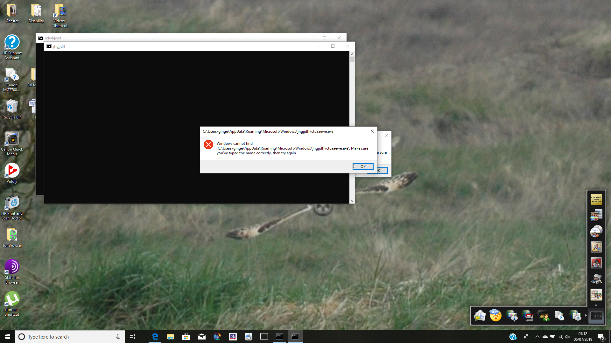The height and width of the screenshot is (343, 611).
Task: Click the ink information globe icon
Action: tap(512, 316)
